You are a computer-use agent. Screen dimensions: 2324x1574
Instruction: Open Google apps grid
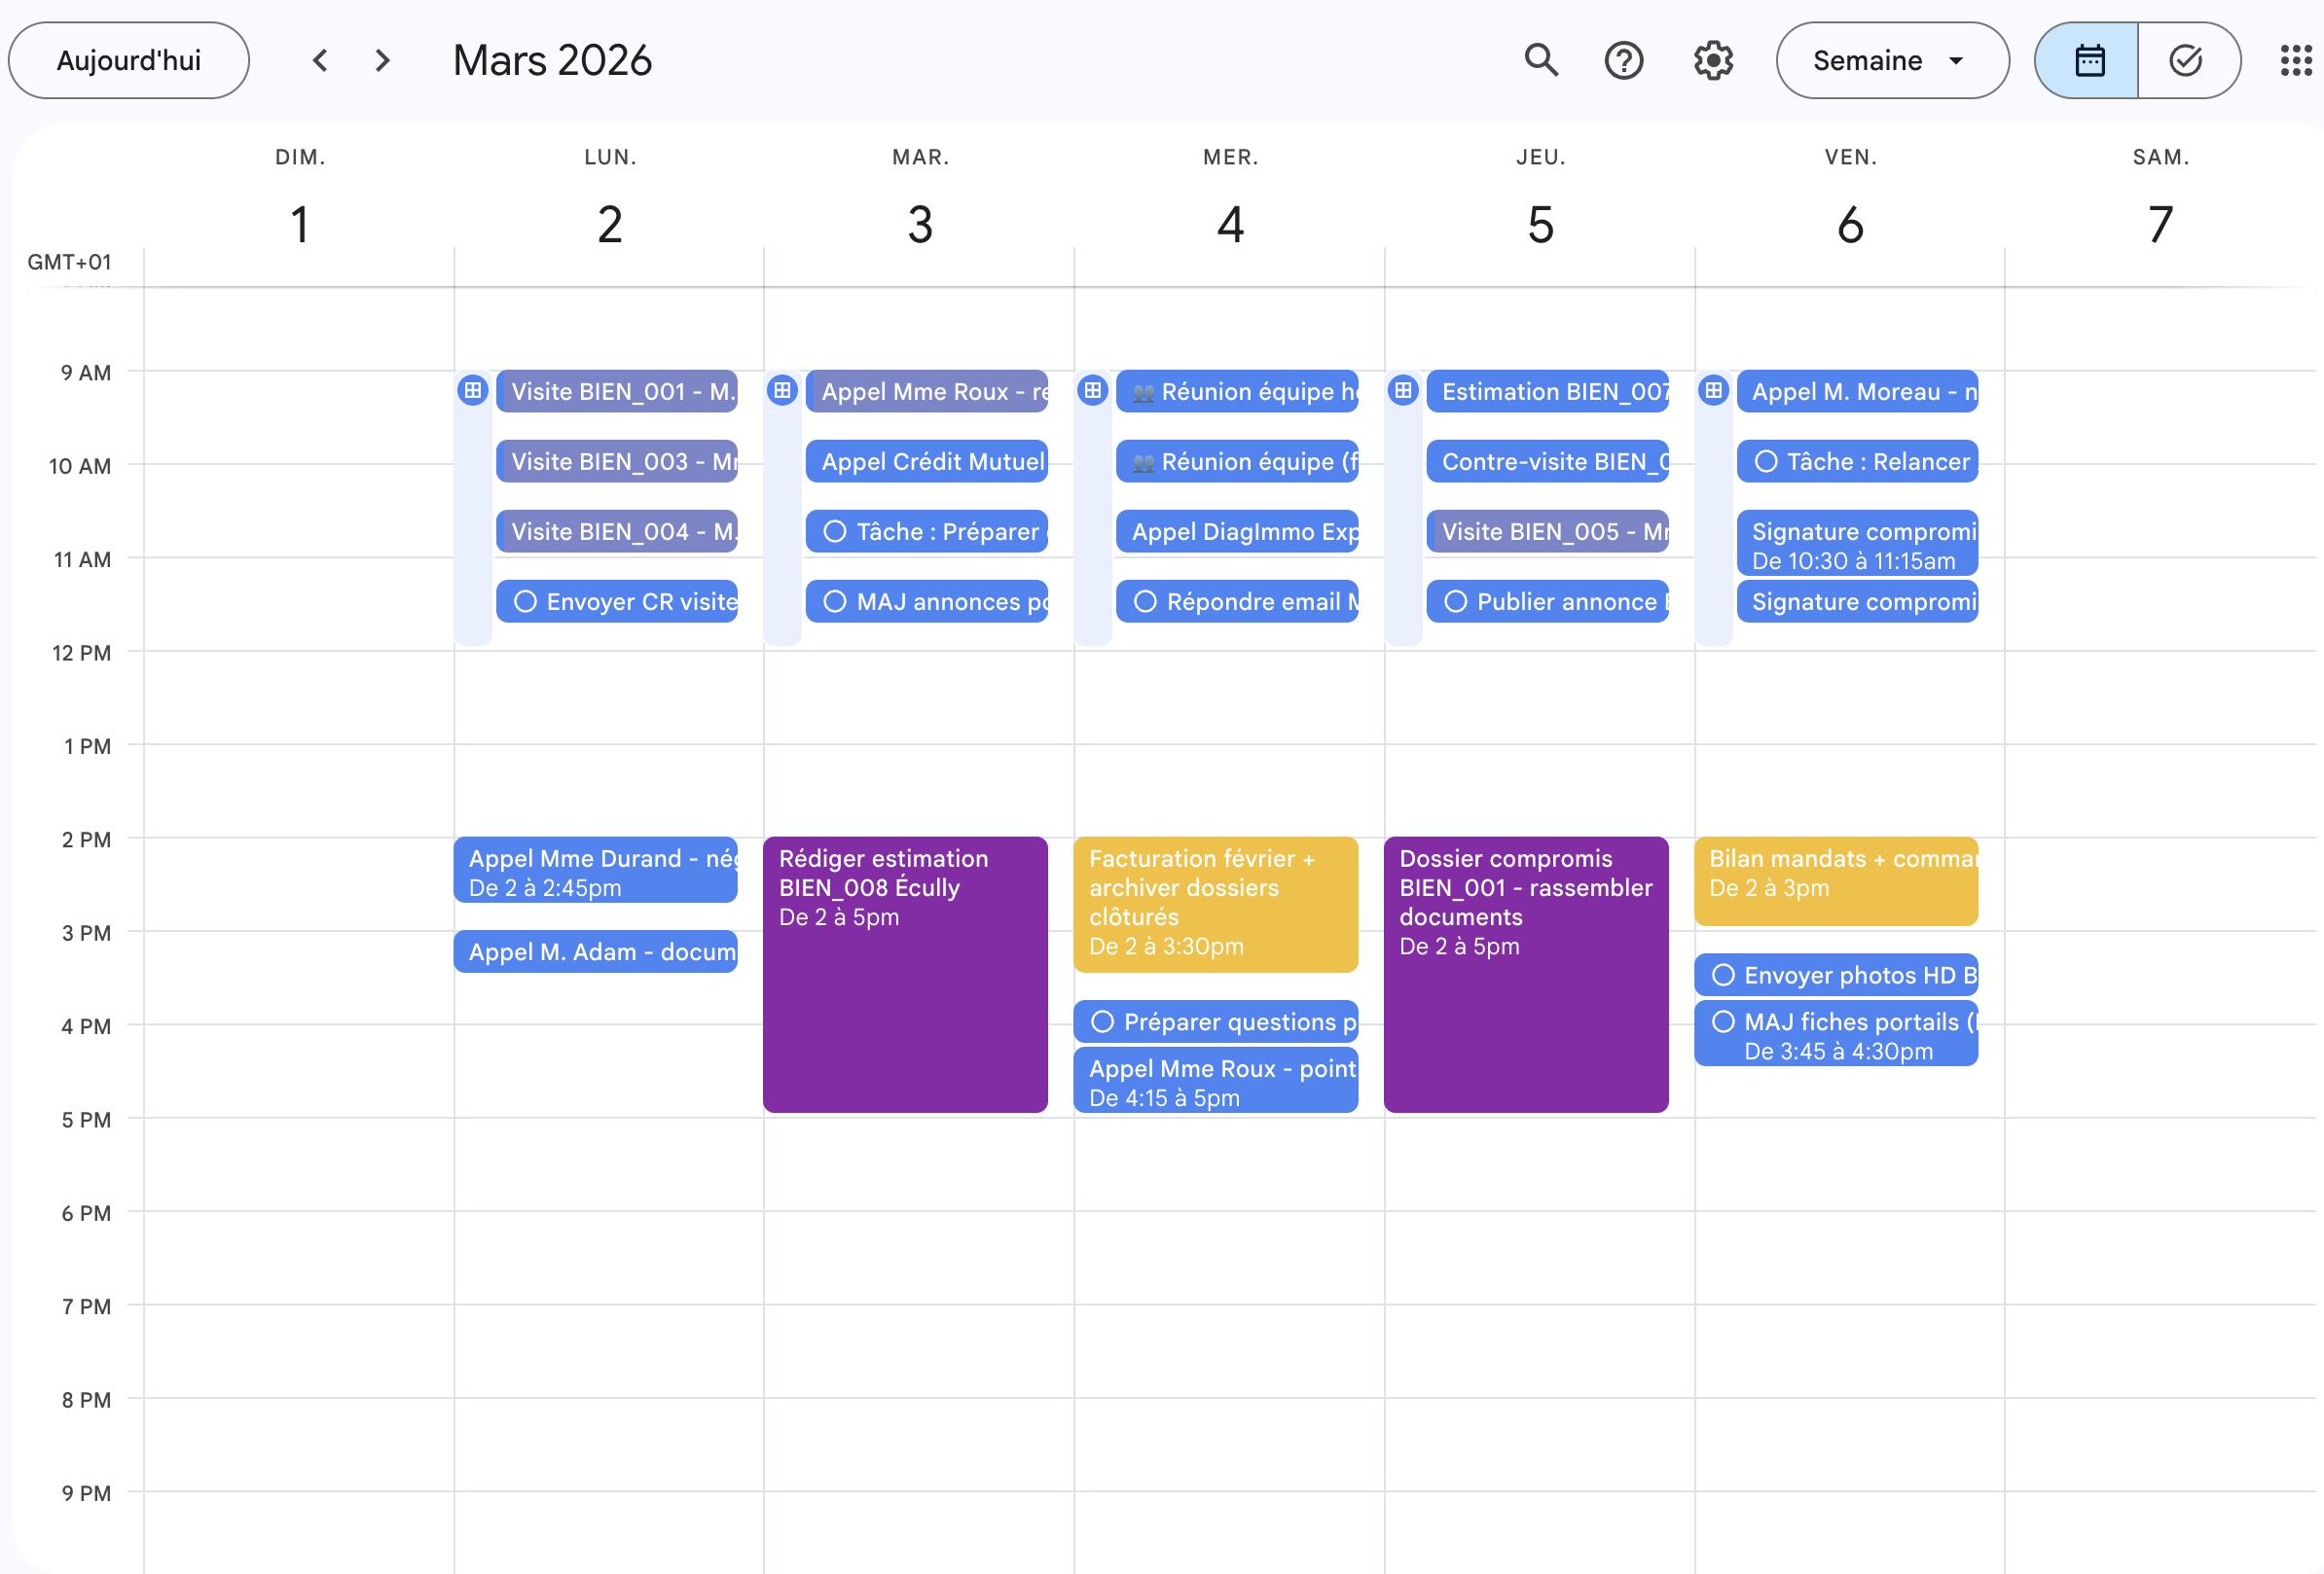pos(2295,60)
